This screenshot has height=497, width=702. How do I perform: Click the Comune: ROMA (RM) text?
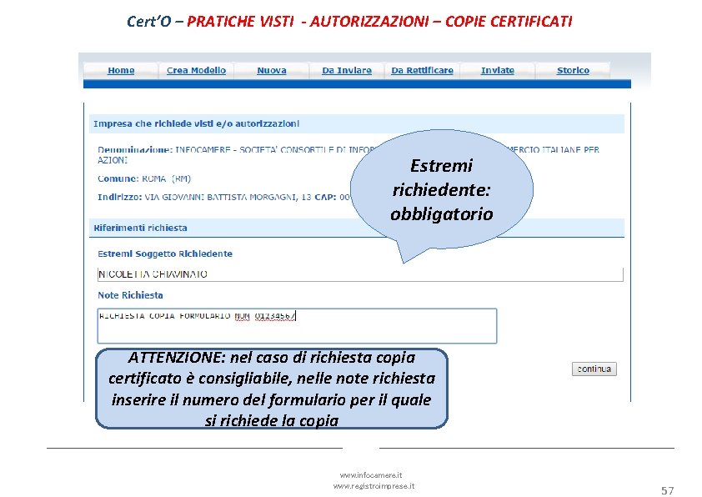(x=144, y=178)
